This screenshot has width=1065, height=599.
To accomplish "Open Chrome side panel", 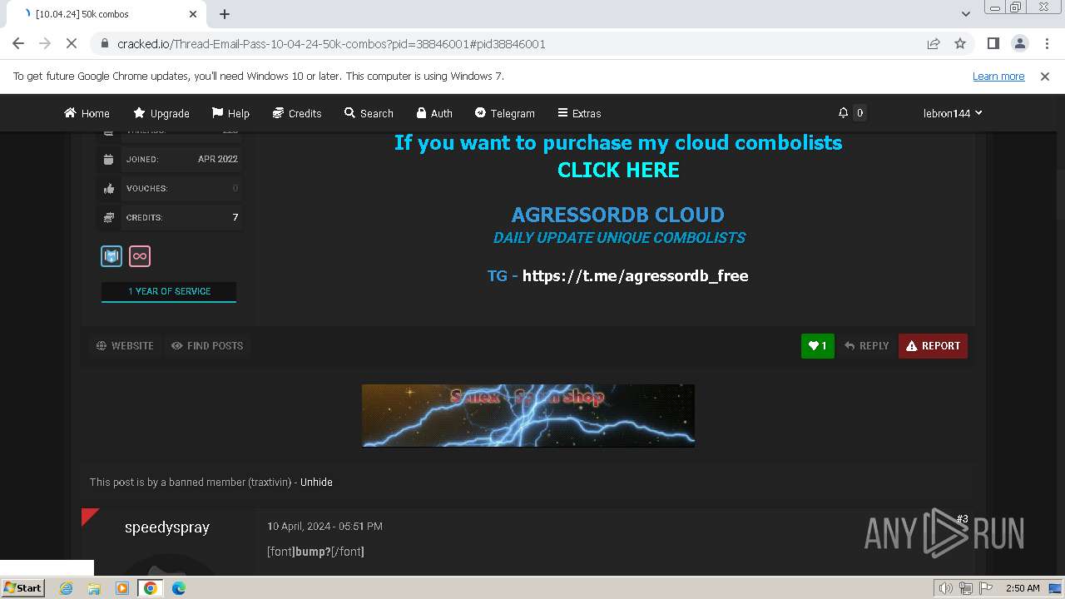I will tap(993, 43).
